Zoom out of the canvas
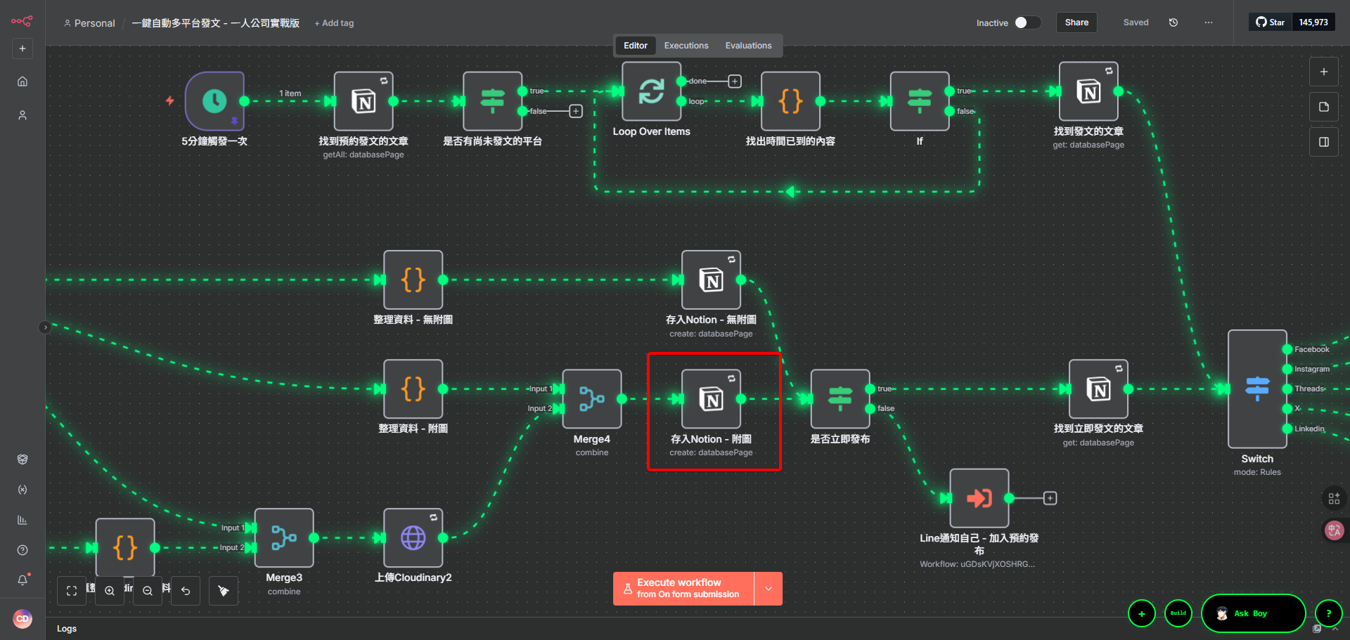The height and width of the screenshot is (640, 1350). (x=148, y=591)
